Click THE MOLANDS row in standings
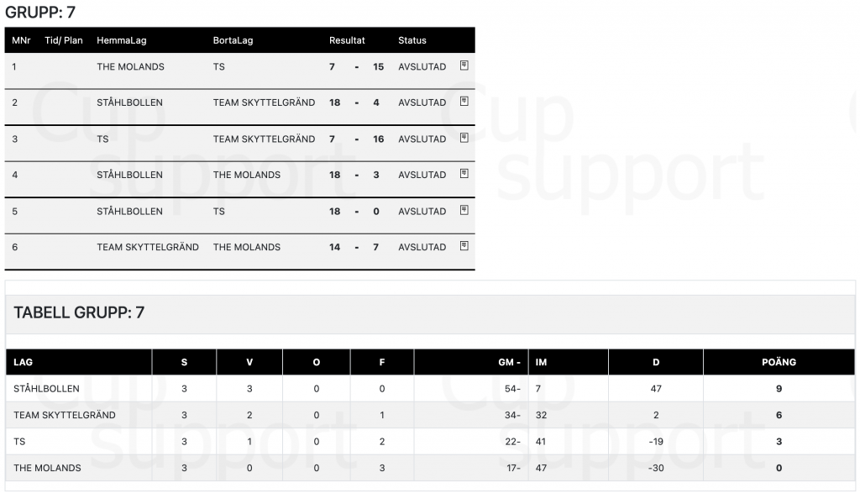The height and width of the screenshot is (493, 860). click(x=430, y=468)
